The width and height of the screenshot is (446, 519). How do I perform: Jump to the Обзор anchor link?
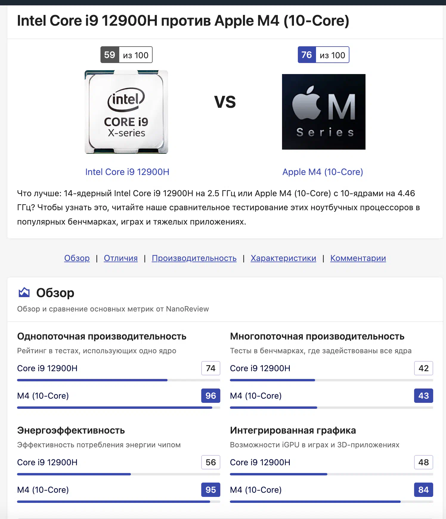pyautogui.click(x=77, y=258)
